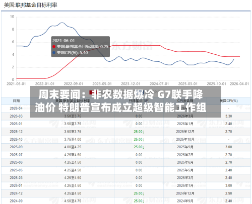Screen dimensions: 252x204
Task: Click rate 3.75至4.00 in 2025-10 row
Action: 73,139
